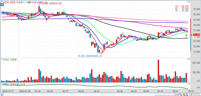Viewport: 201px width, 96px height.
Task: Zoom out with the minus magnifier
Action: pyautogui.click(x=180, y=94)
